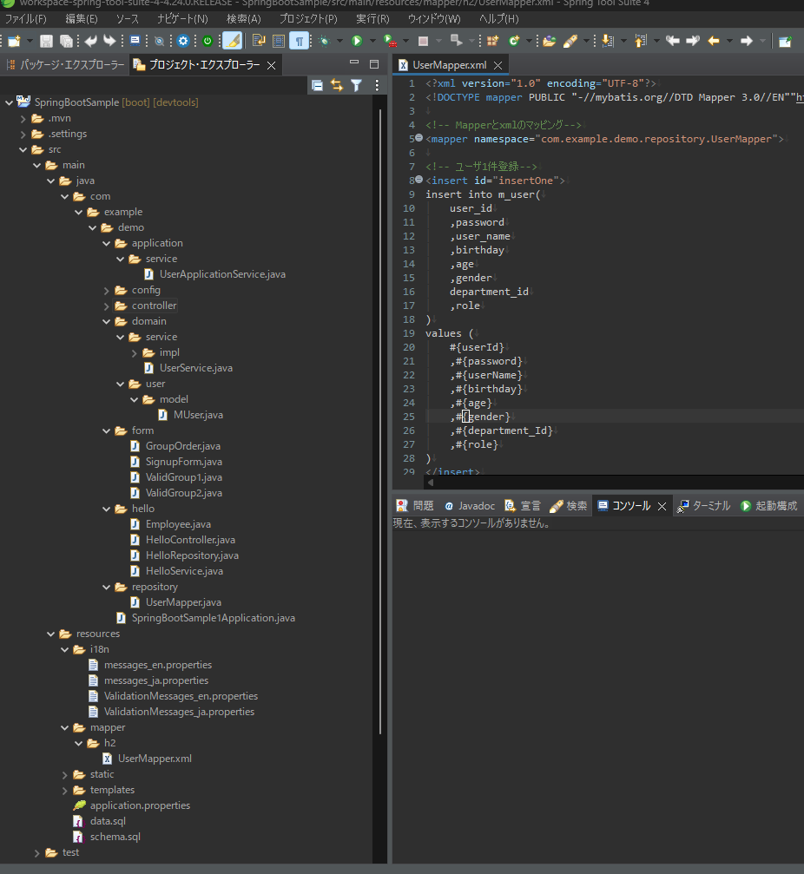Click the Redo arrow icon
804x874 pixels.
click(x=109, y=41)
